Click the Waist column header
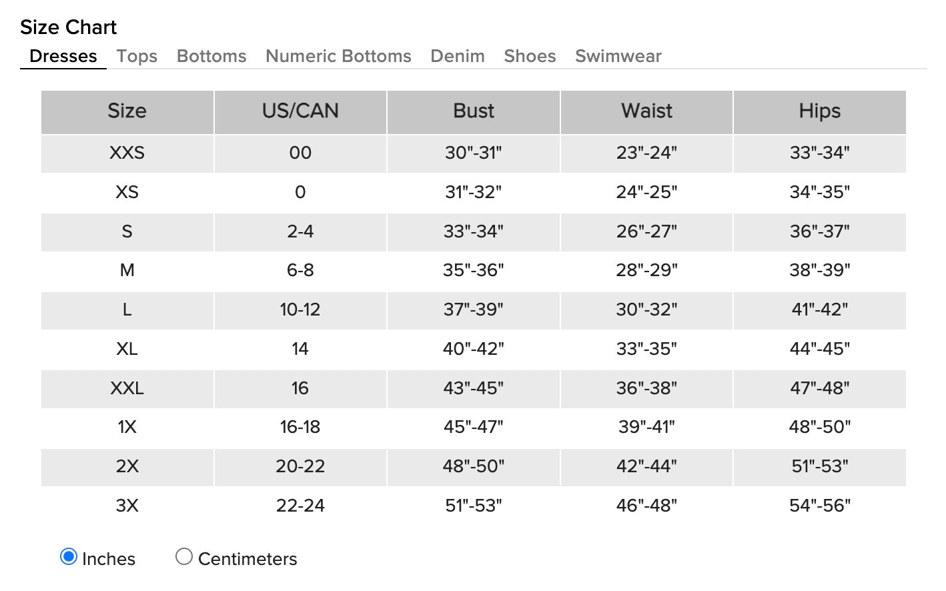 [646, 111]
